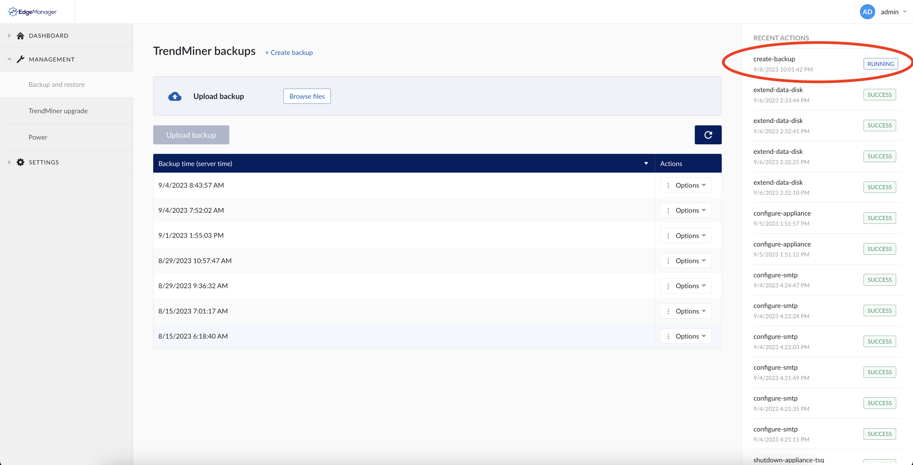The height and width of the screenshot is (465, 913).
Task: Click the RUNNING status of create-backup
Action: click(881, 64)
